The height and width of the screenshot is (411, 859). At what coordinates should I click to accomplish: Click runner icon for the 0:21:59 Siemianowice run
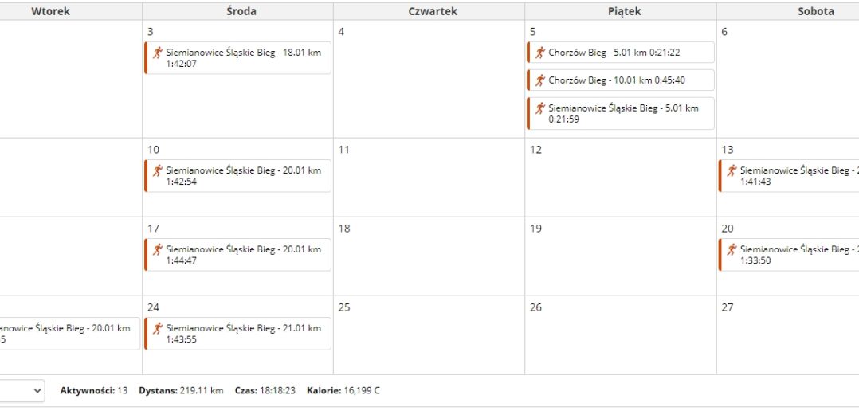click(x=540, y=108)
